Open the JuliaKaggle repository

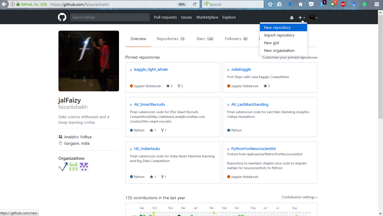pos(241,70)
